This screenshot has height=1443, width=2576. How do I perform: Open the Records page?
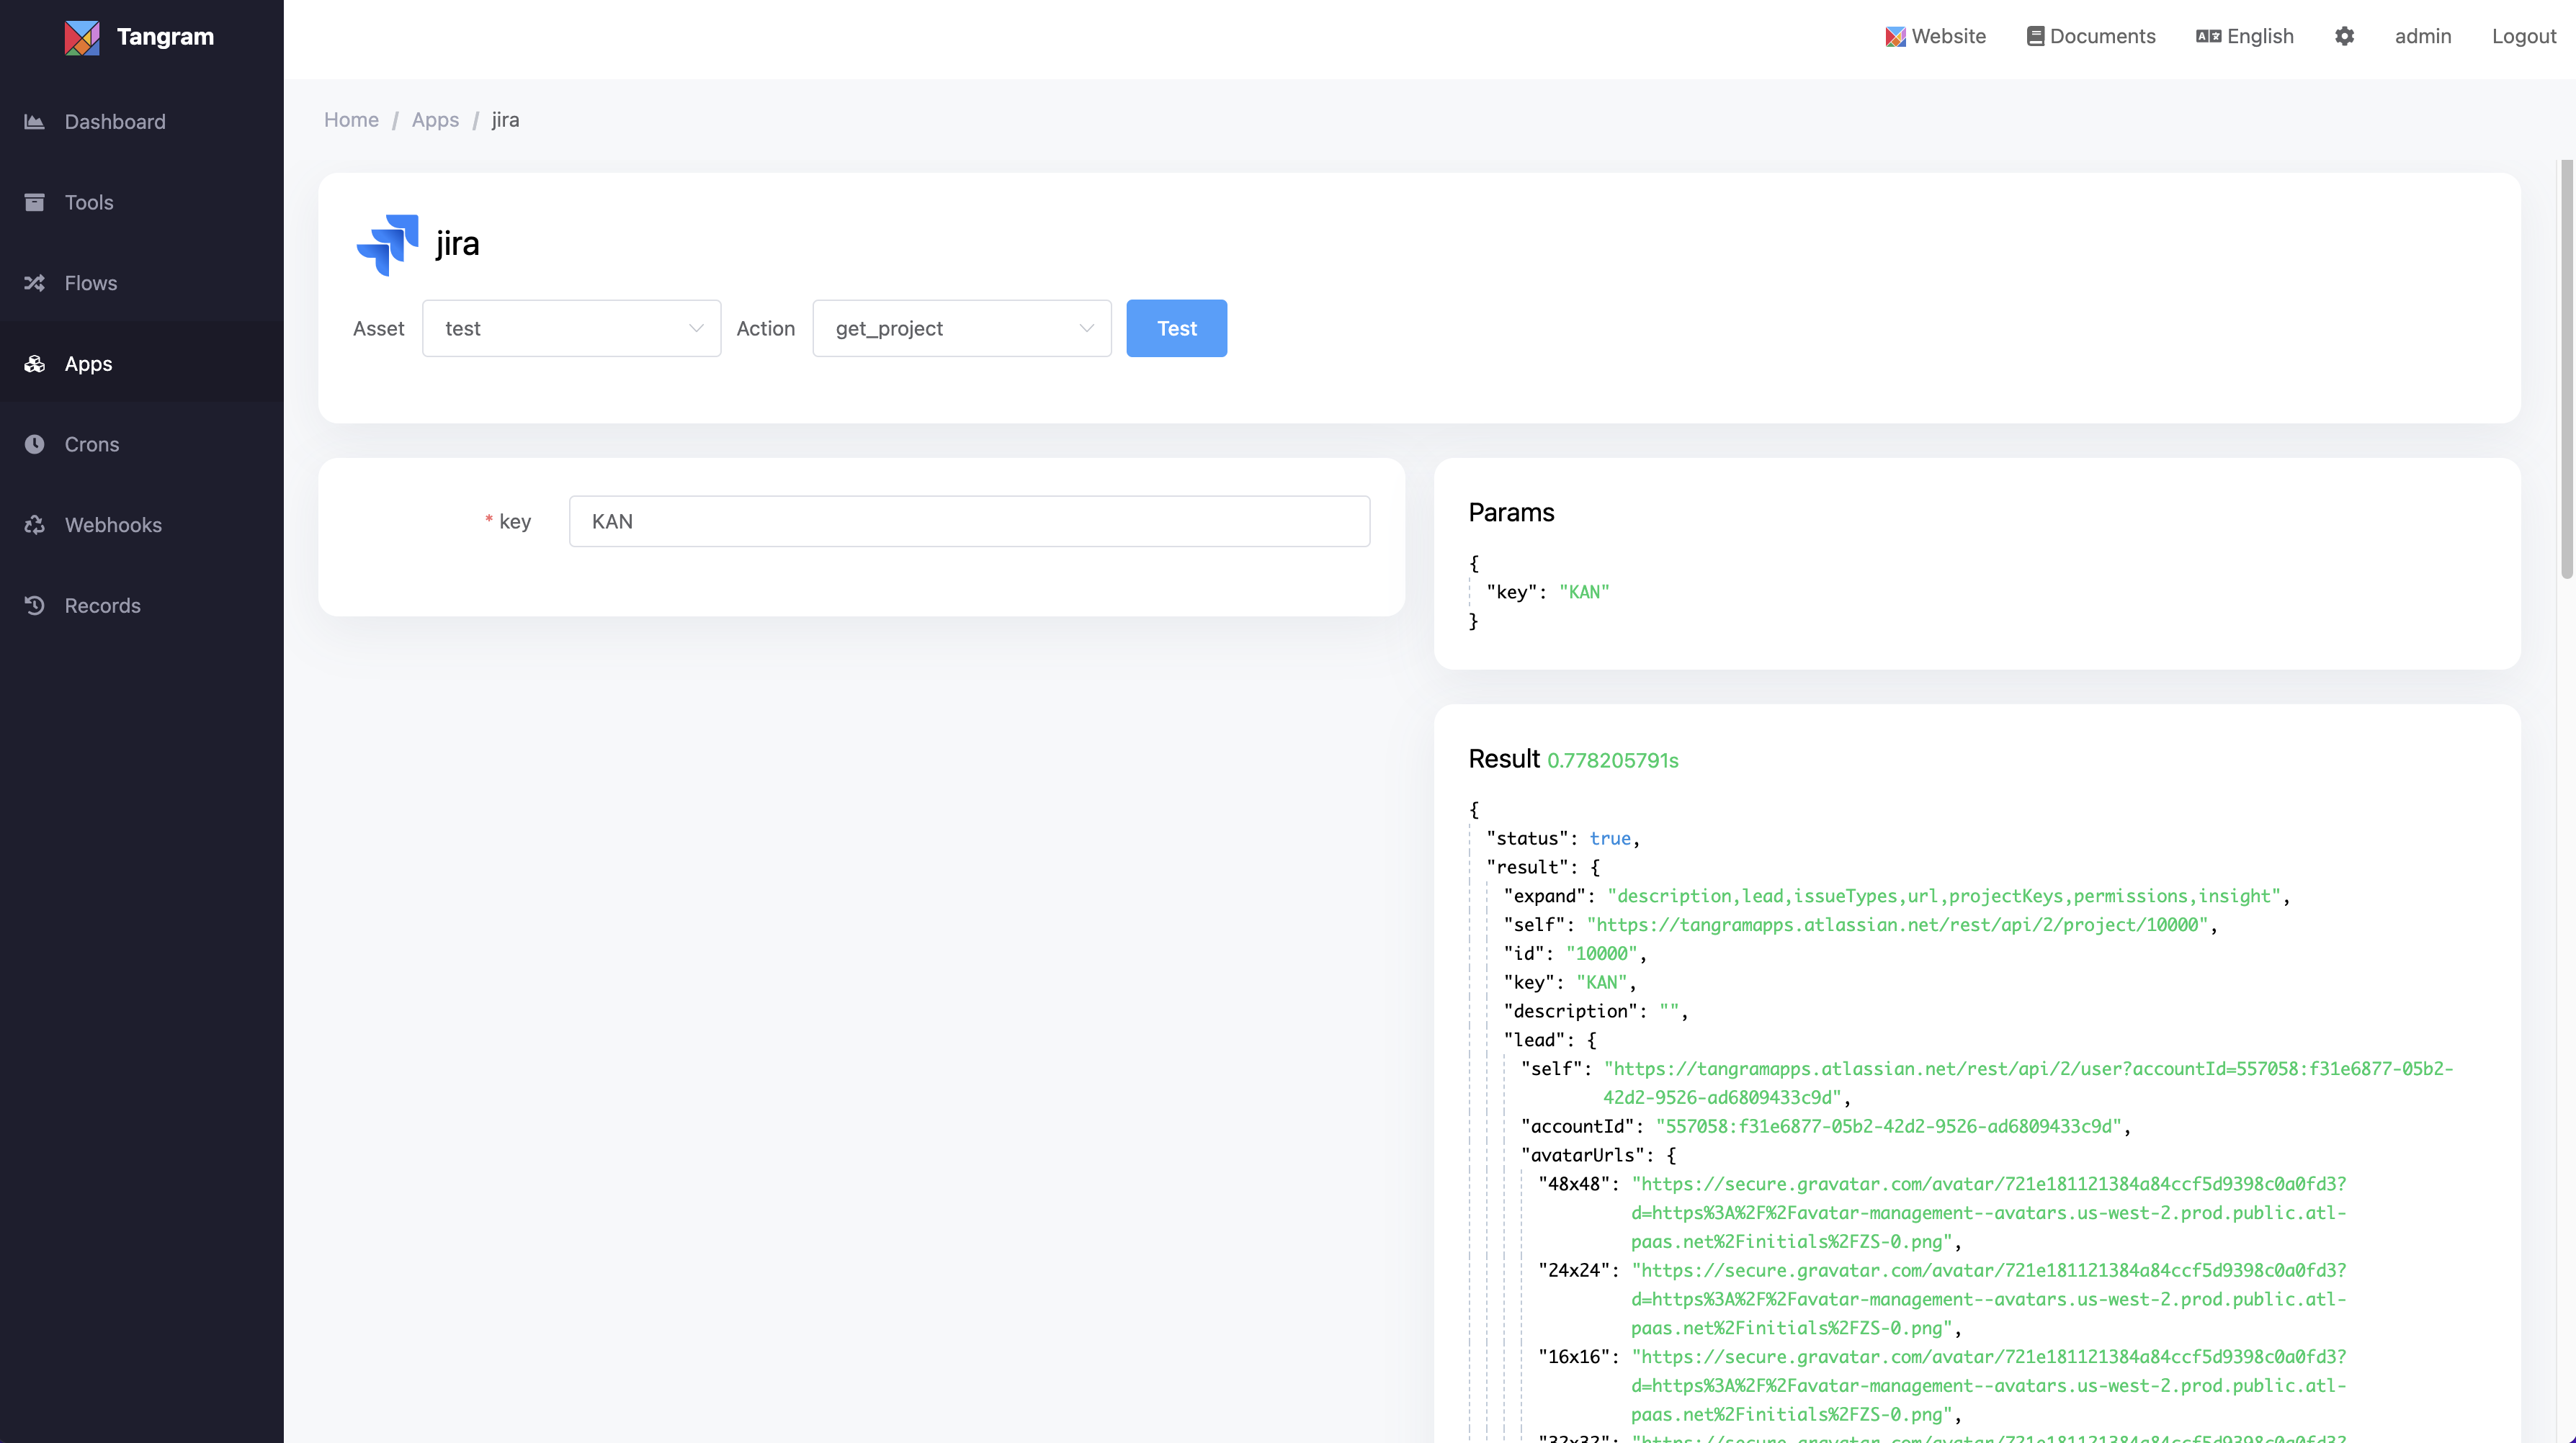click(142, 606)
